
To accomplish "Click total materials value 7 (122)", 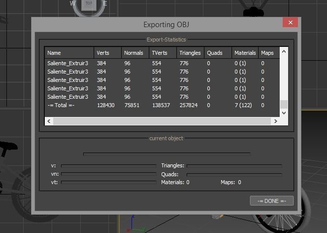I will pos(243,105).
